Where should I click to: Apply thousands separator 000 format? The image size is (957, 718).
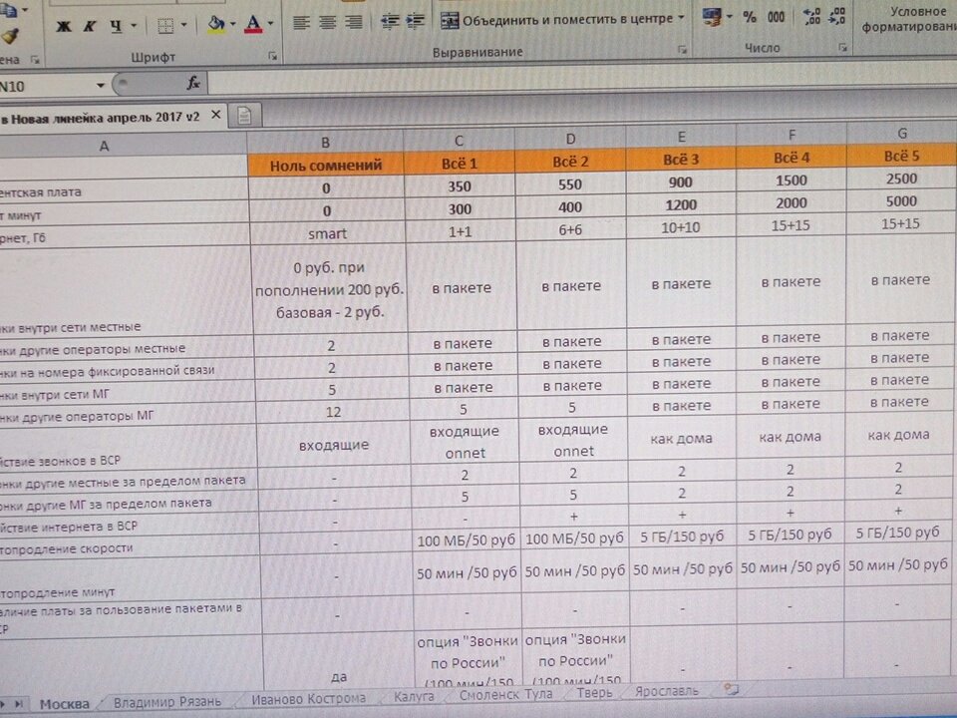point(776,17)
